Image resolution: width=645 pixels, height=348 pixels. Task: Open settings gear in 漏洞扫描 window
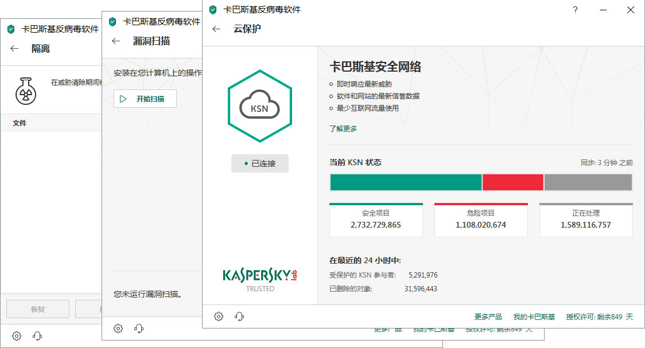(x=118, y=329)
